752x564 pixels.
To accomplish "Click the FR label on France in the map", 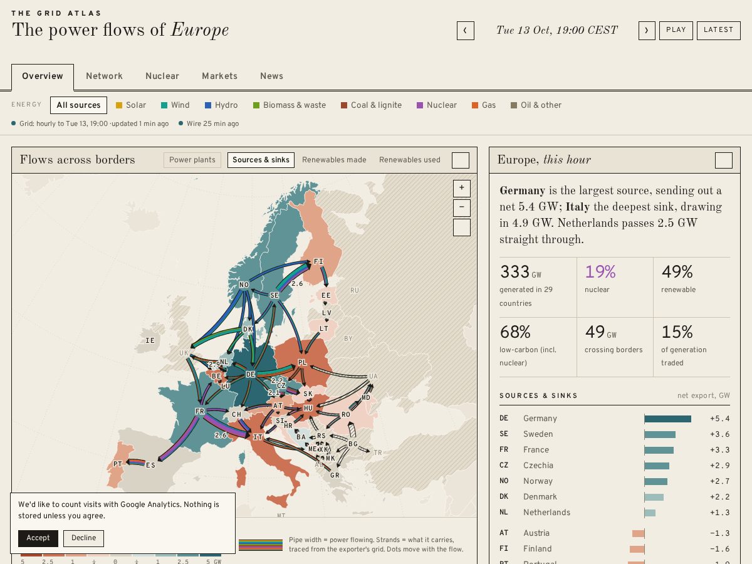I will coord(200,412).
